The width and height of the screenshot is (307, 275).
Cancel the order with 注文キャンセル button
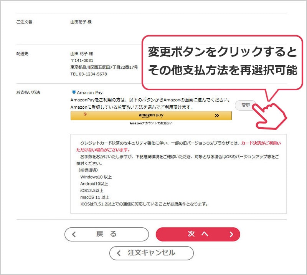coord(151,253)
